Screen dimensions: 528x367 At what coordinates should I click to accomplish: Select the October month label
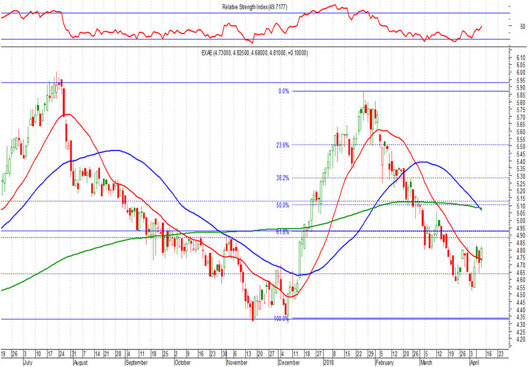coord(182,363)
